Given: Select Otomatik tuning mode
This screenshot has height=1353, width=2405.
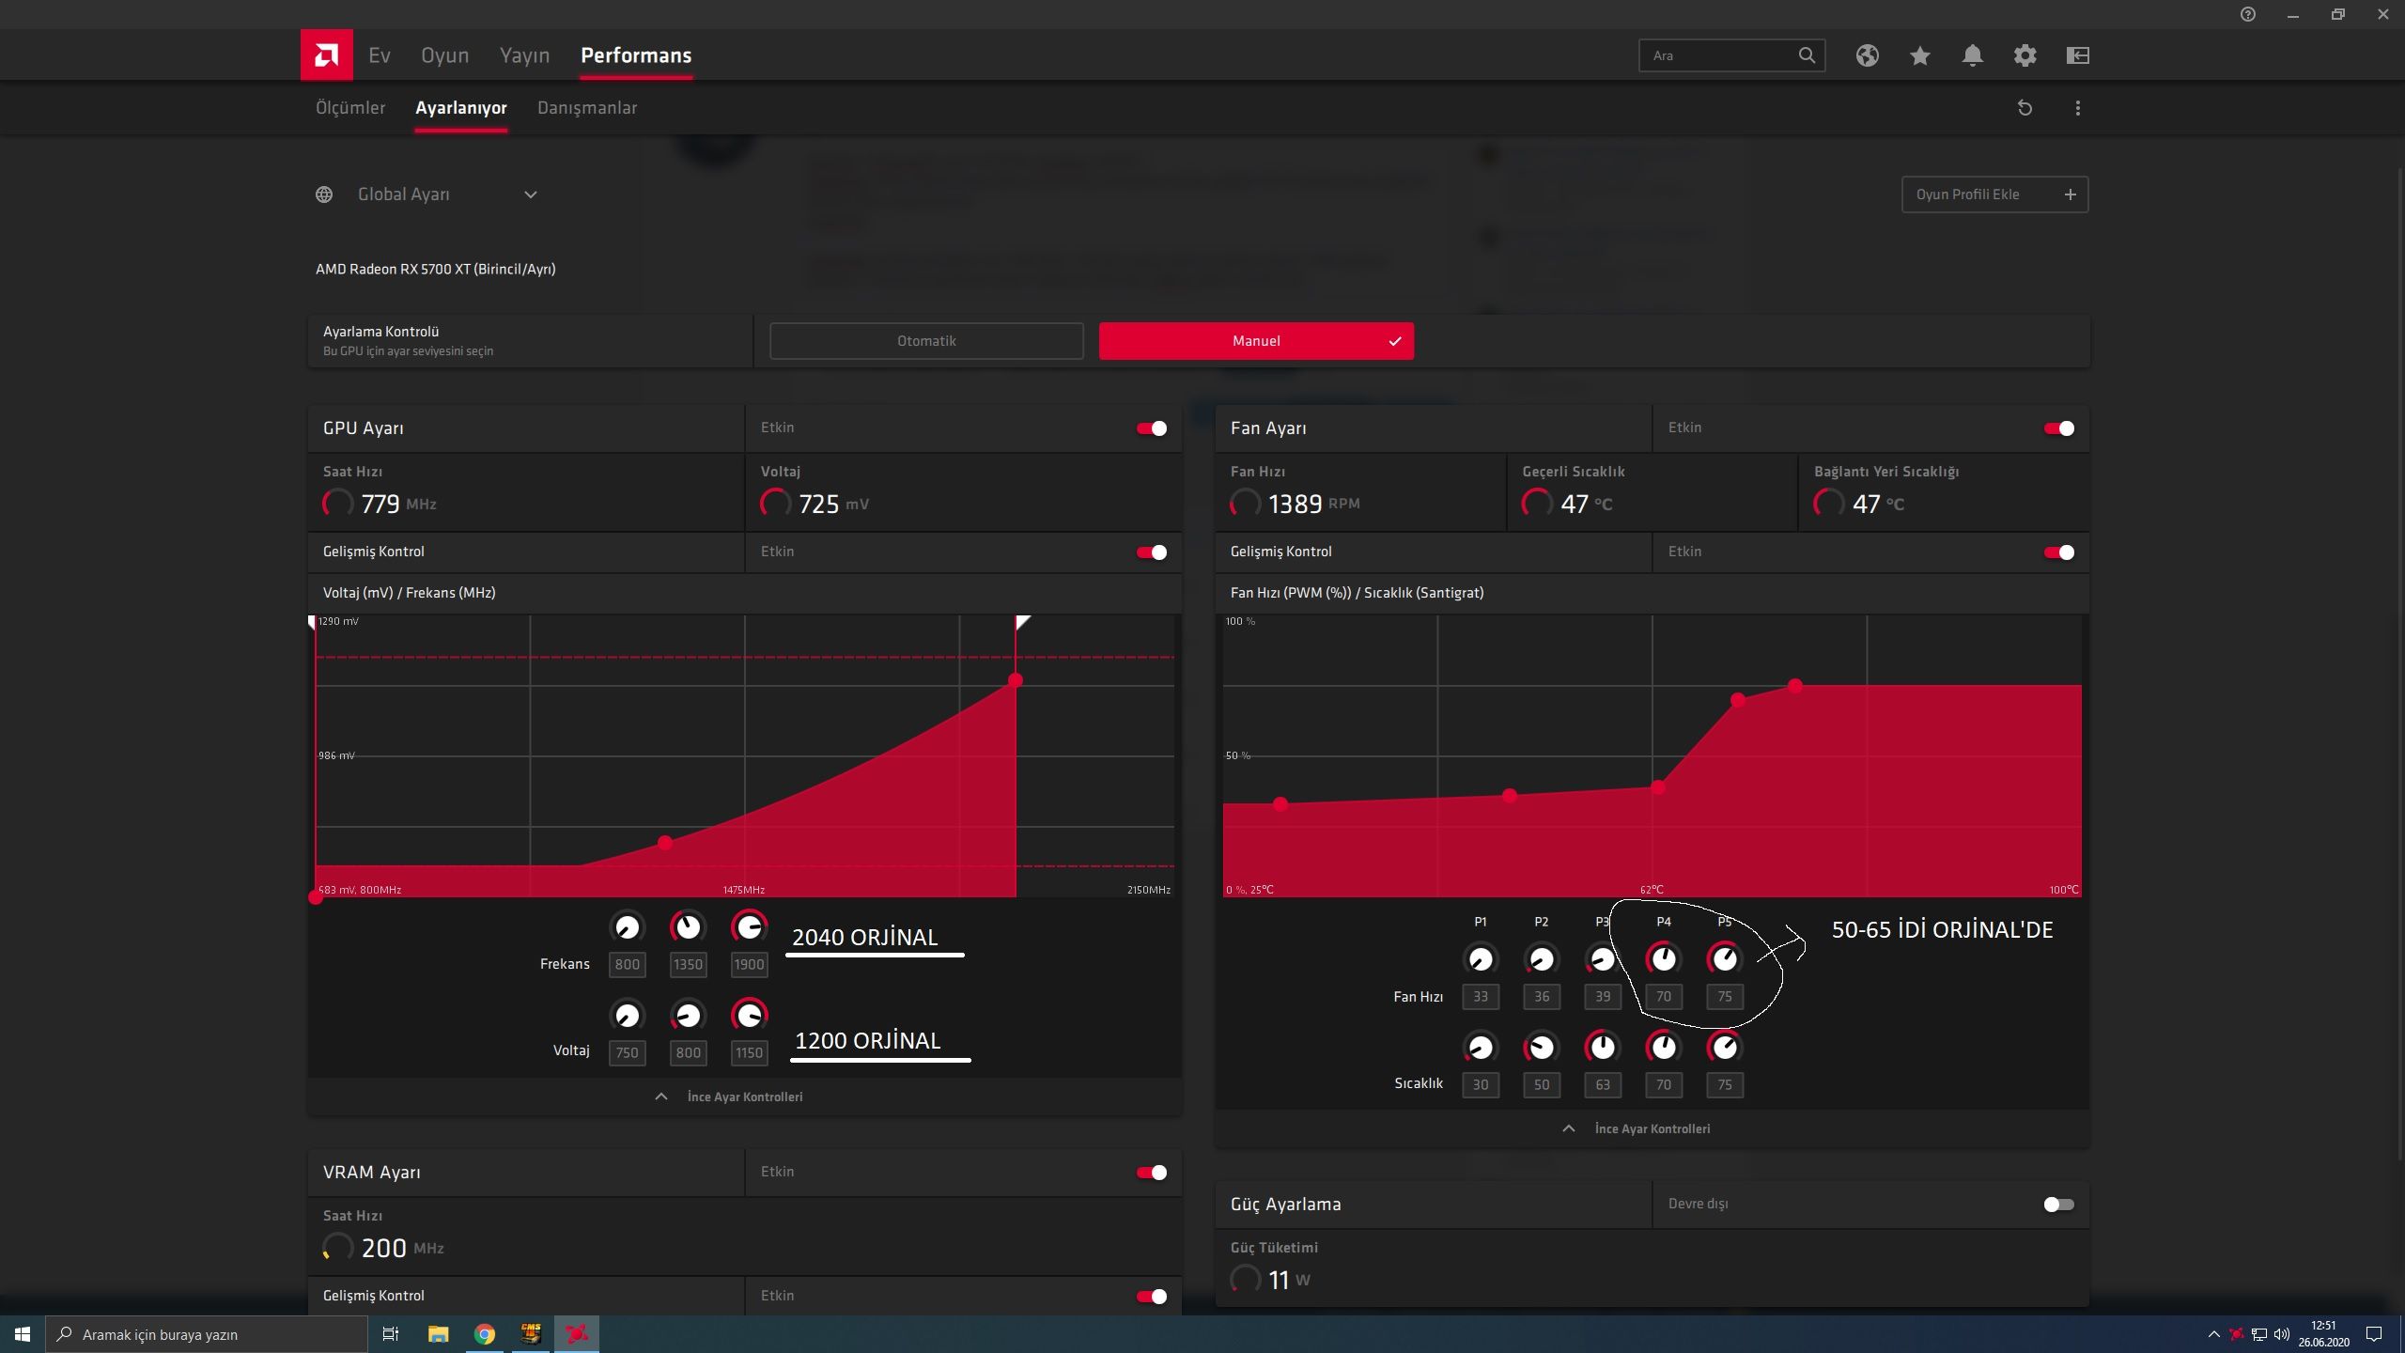Looking at the screenshot, I should coord(925,341).
